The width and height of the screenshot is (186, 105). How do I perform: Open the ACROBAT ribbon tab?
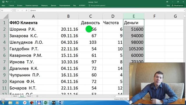click(82, 6)
